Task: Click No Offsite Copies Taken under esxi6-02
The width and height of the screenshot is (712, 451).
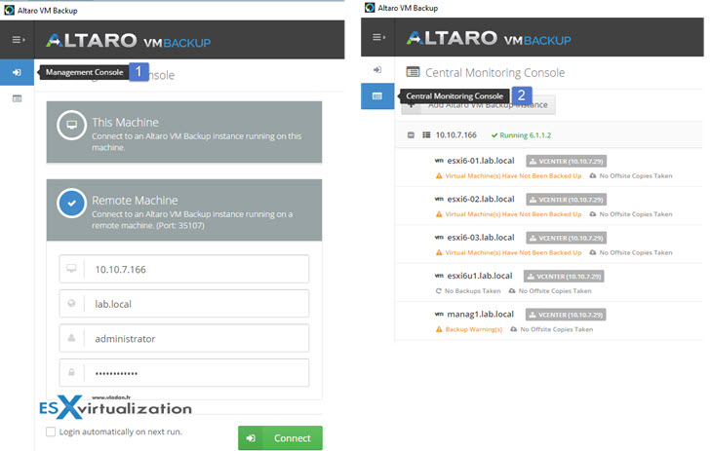Action: point(631,214)
